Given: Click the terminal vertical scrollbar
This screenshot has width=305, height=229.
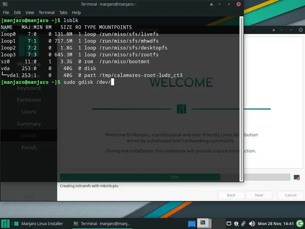Looking at the screenshot, I should (x=241, y=99).
